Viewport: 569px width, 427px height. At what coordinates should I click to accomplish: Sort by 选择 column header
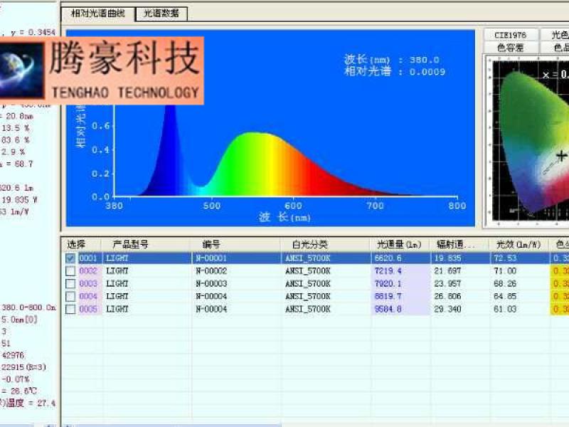click(82, 244)
